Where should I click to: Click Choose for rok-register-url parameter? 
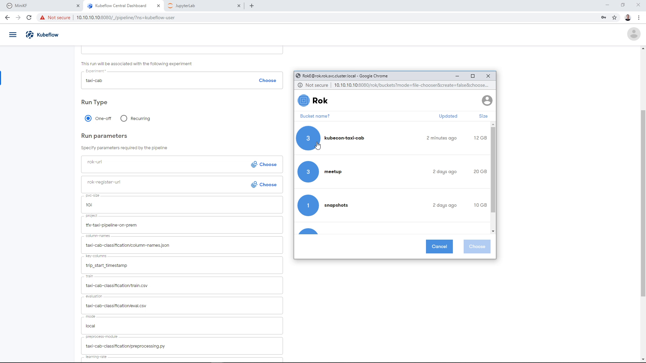point(264,185)
